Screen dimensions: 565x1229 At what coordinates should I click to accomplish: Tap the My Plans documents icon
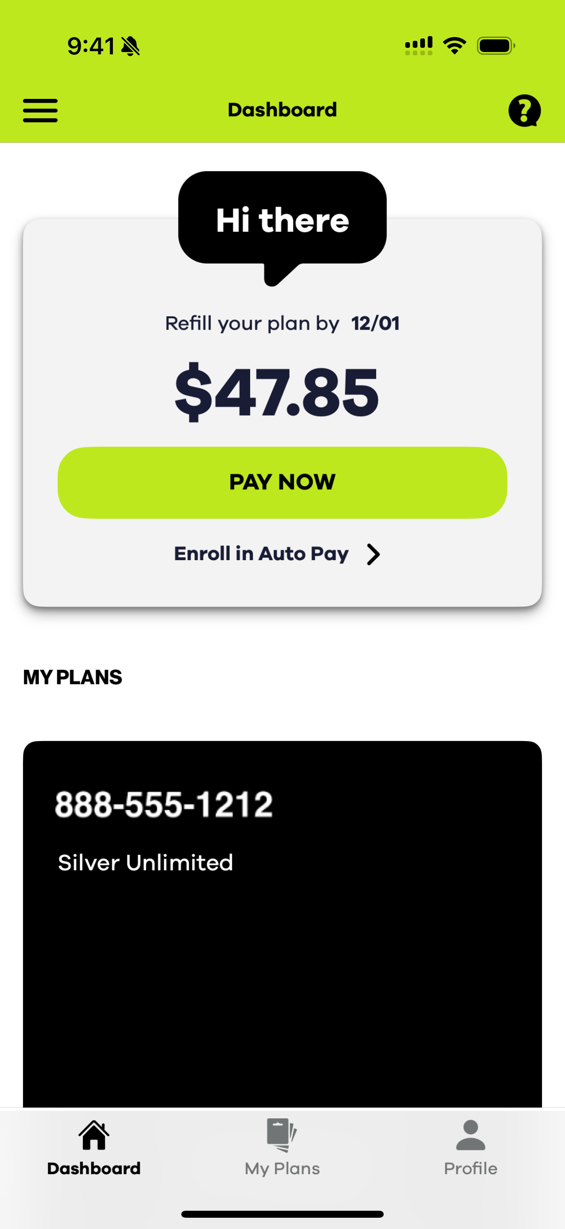coord(282,1135)
